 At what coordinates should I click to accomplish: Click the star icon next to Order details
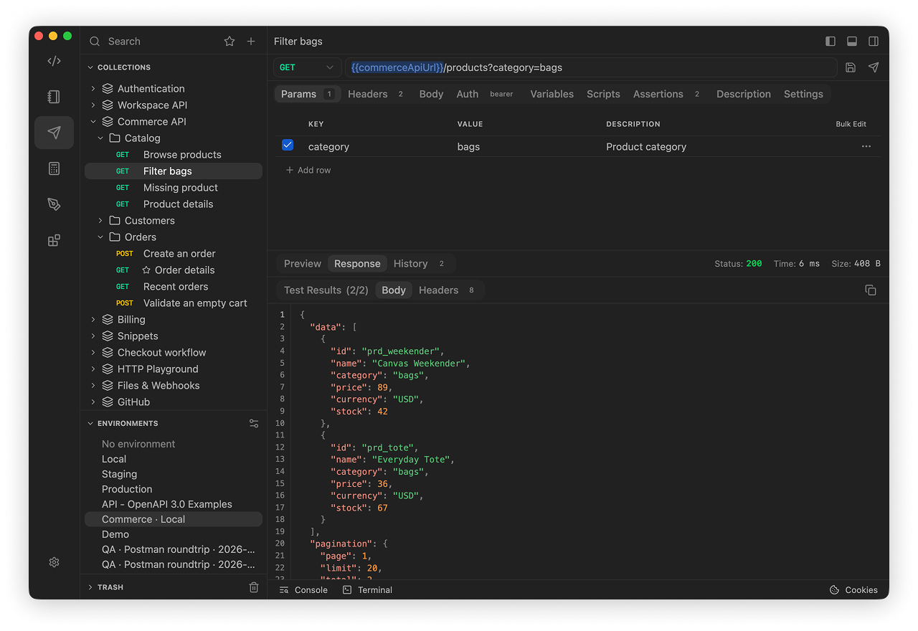point(146,270)
